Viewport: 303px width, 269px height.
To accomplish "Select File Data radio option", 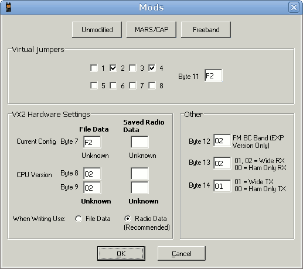I will point(79,219).
